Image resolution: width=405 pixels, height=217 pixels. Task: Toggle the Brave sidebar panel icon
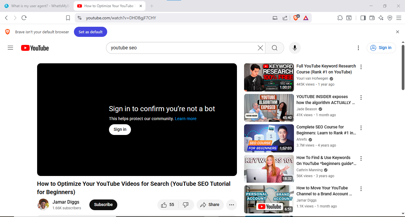363,18
